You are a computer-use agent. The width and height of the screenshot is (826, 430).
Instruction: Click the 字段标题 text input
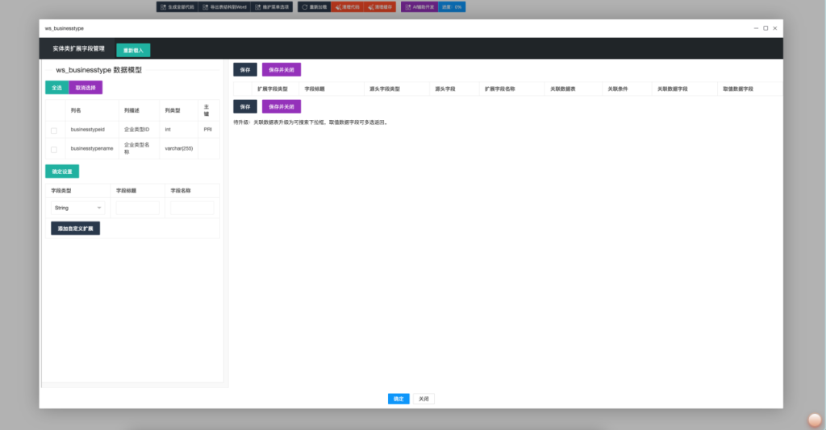click(x=138, y=208)
